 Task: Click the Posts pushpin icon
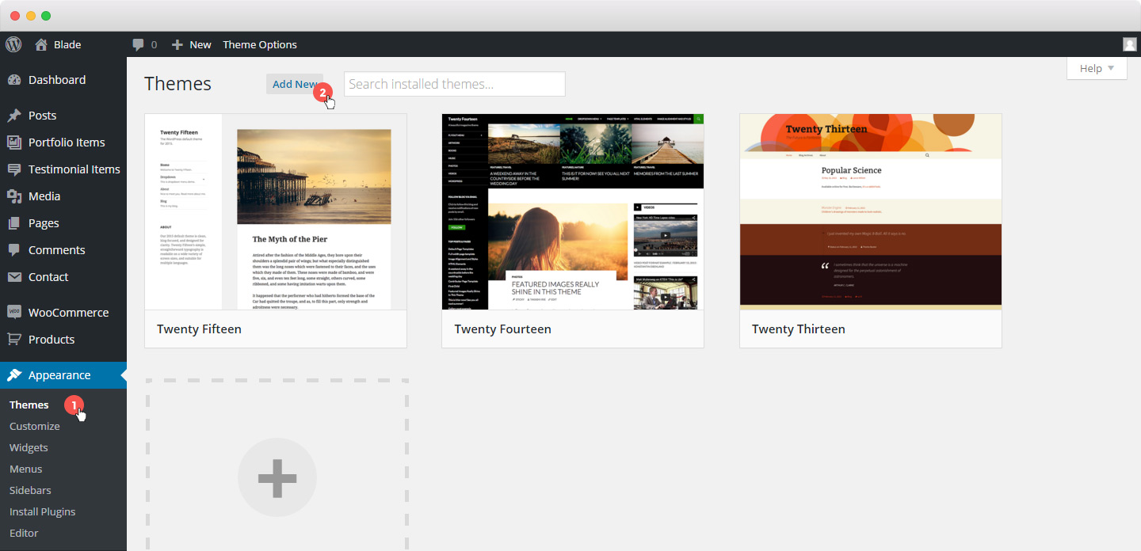(x=14, y=116)
